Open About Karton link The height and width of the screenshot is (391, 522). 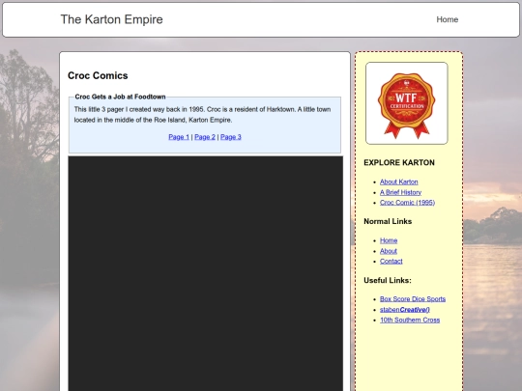pos(399,182)
